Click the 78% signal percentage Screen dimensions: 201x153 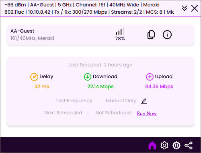click(120, 39)
